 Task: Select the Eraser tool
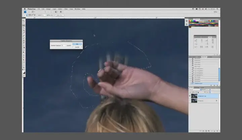coord(24,45)
